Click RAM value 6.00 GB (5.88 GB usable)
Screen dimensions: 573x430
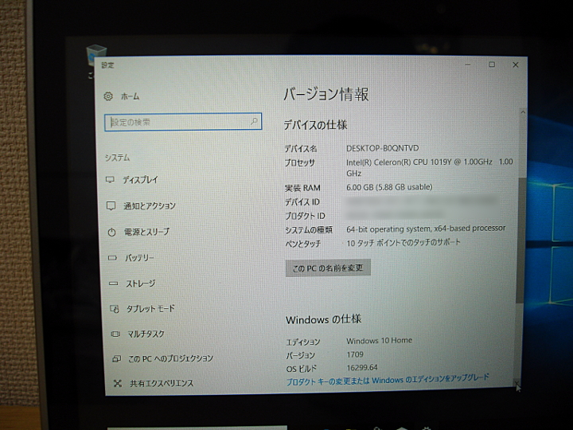coord(389,187)
